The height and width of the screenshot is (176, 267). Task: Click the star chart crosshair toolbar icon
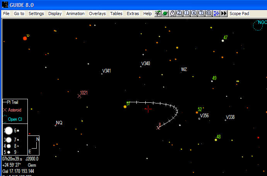click(158, 14)
